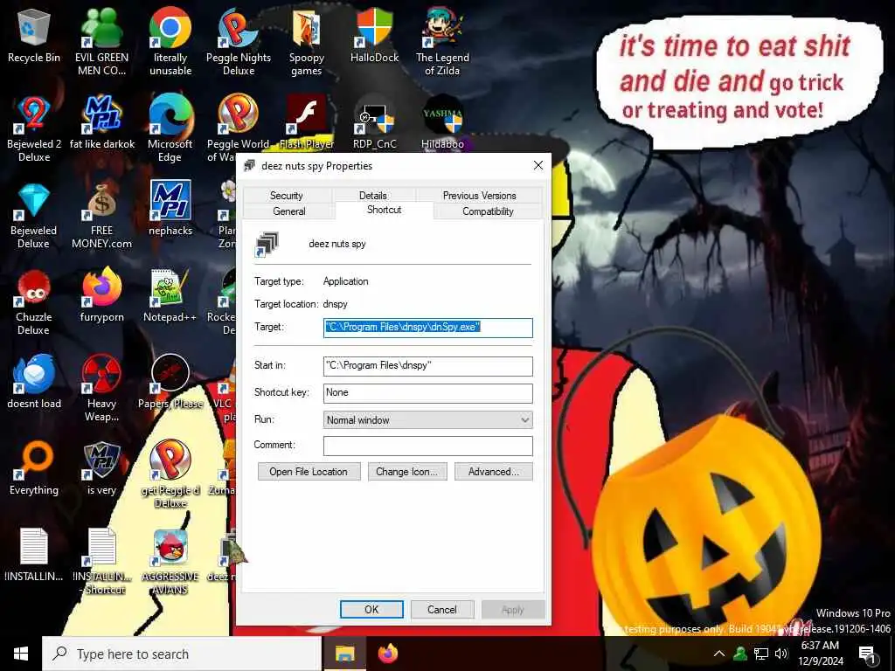This screenshot has height=671, width=895.
Task: Click inside the Target path field
Action: 427,328
